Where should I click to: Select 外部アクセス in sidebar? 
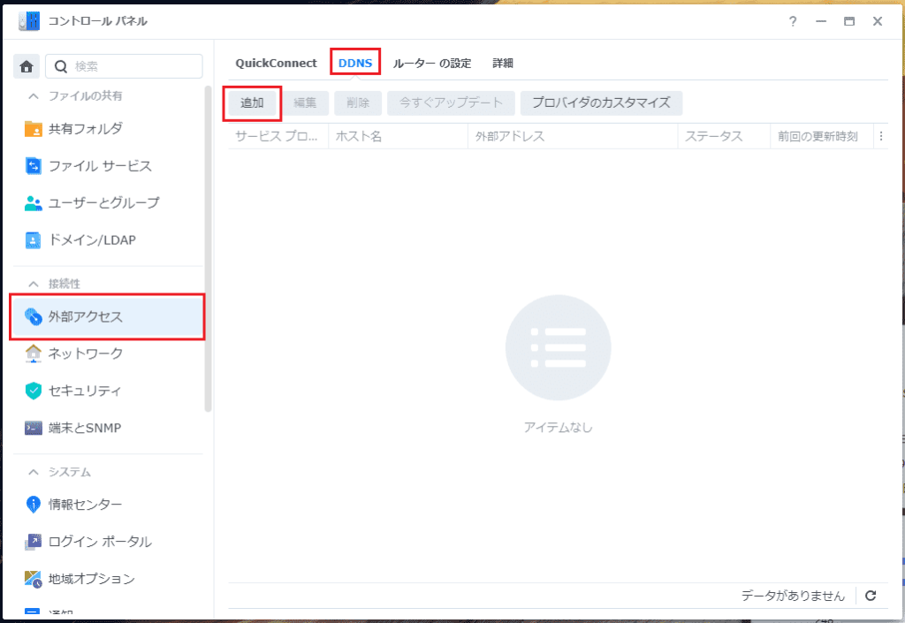click(x=108, y=316)
